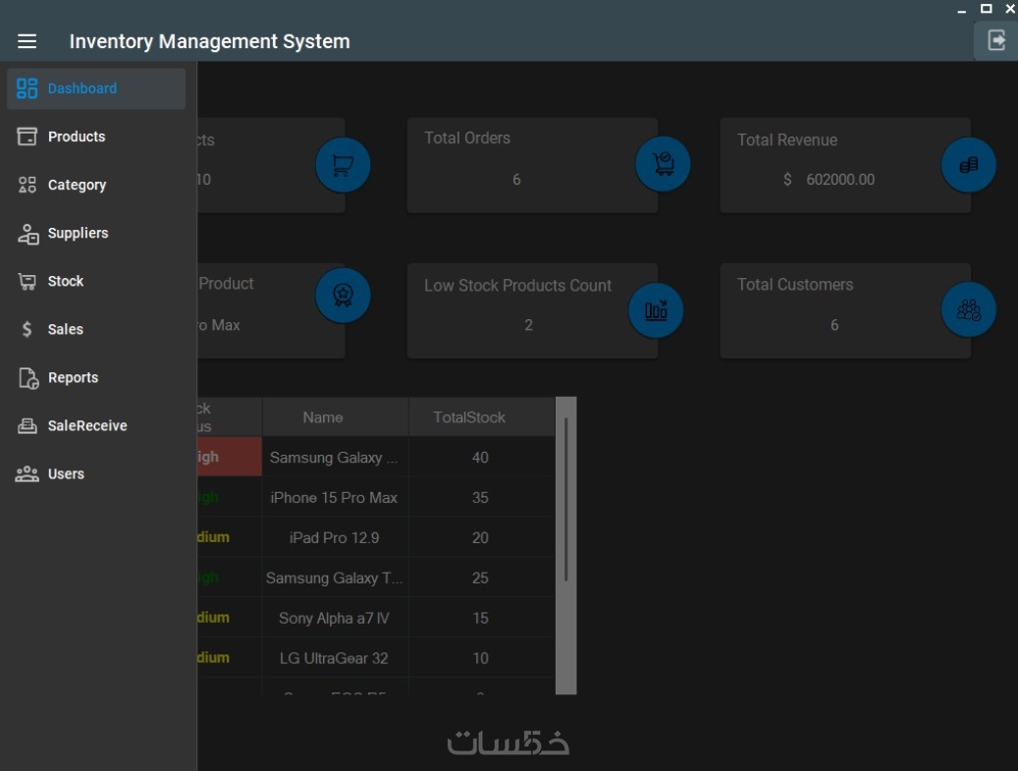1018x771 pixels.
Task: Click the 602000.00 revenue value
Action: coord(840,180)
